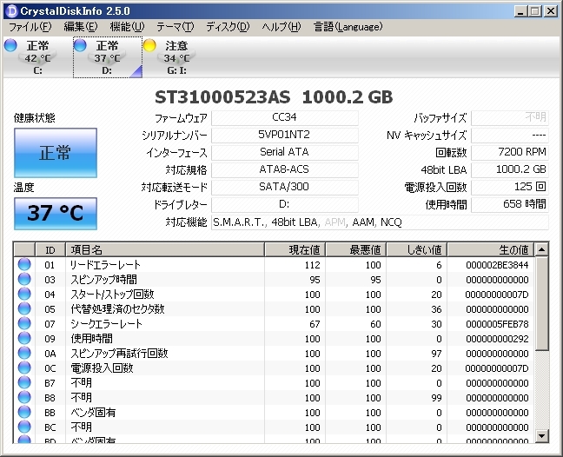Screen dimensions: 563x457
Task: Click status orb beside リードエラーレート row
Action: (24, 265)
